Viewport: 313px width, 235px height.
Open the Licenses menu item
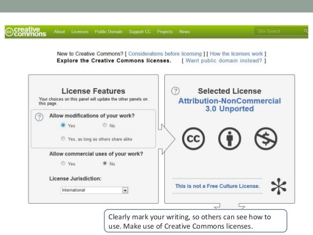(80, 31)
